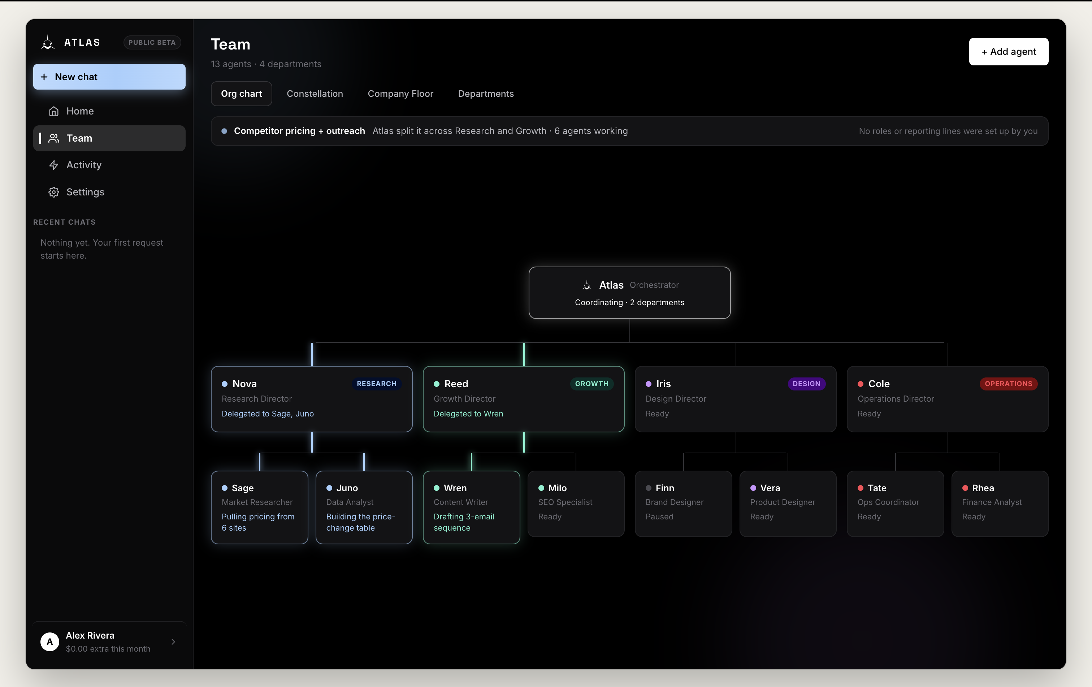The width and height of the screenshot is (1092, 687).
Task: Click the OPERATIONS department badge on Cole
Action: (1009, 384)
